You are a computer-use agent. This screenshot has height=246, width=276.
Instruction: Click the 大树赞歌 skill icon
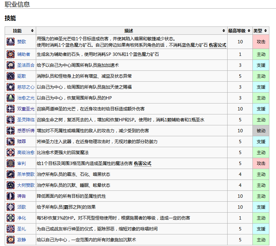point(11,185)
